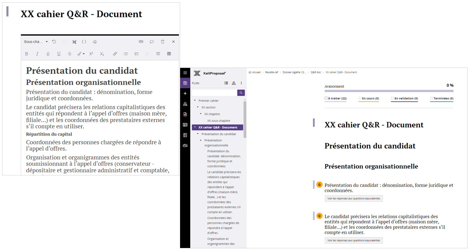Click first 'Voir les réponses aux questions équivalentes' button
Image resolution: width=470 pixels, height=250 pixels.
[x=354, y=199]
